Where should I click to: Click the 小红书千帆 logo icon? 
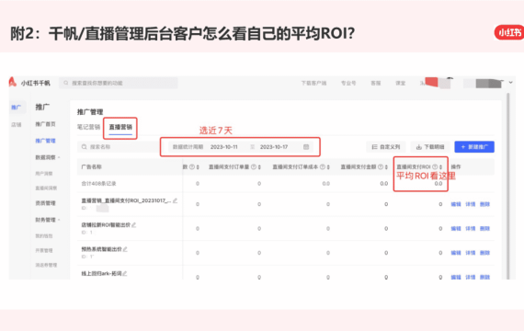(x=12, y=82)
